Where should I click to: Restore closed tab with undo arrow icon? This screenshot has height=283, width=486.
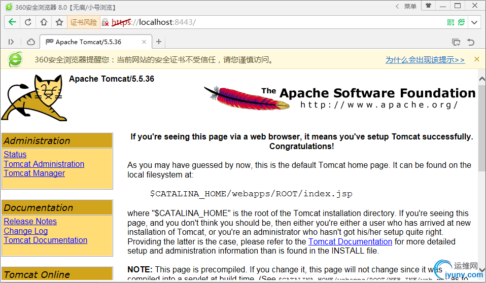point(471,42)
